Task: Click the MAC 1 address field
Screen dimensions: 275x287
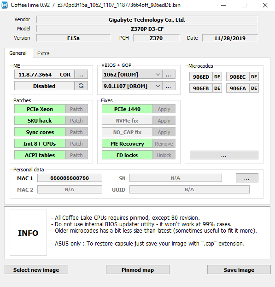Action: coord(70,178)
